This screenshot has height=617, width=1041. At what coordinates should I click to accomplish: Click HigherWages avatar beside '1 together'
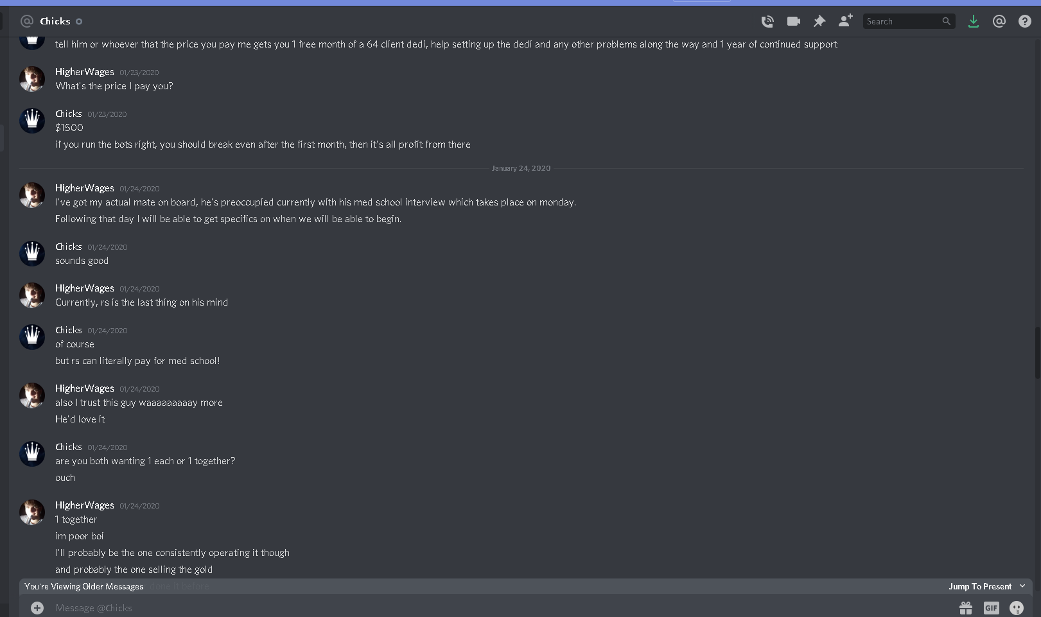pyautogui.click(x=32, y=512)
